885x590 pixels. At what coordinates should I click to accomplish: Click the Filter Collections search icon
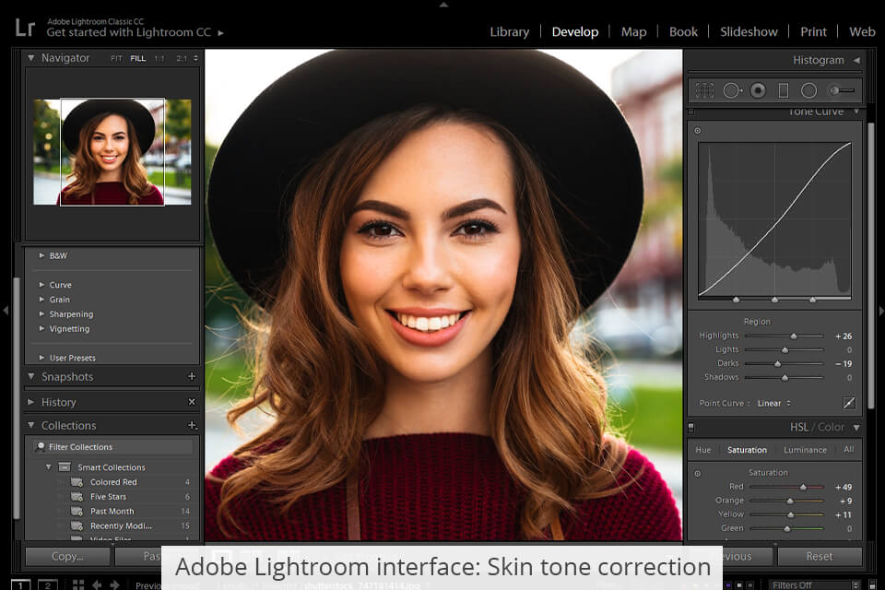pos(40,446)
